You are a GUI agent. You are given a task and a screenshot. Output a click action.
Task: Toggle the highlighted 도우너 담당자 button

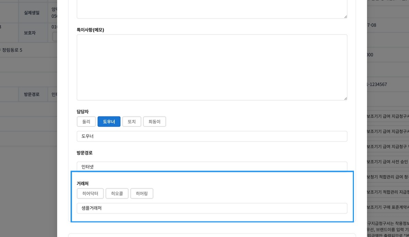109,122
